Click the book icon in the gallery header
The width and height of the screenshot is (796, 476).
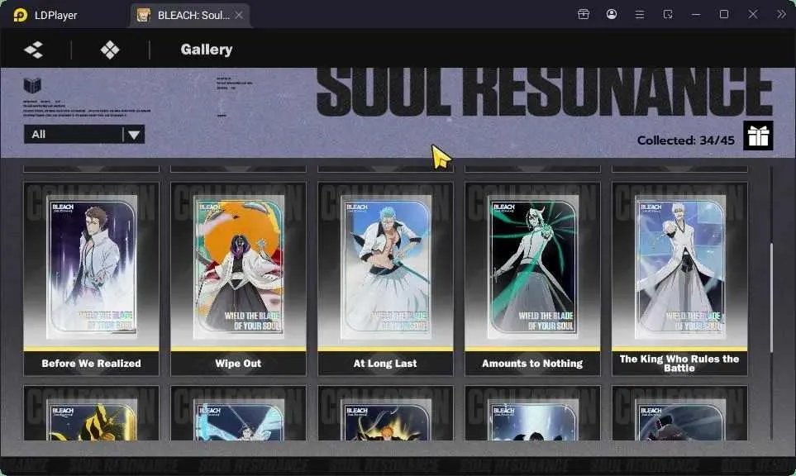[32, 85]
